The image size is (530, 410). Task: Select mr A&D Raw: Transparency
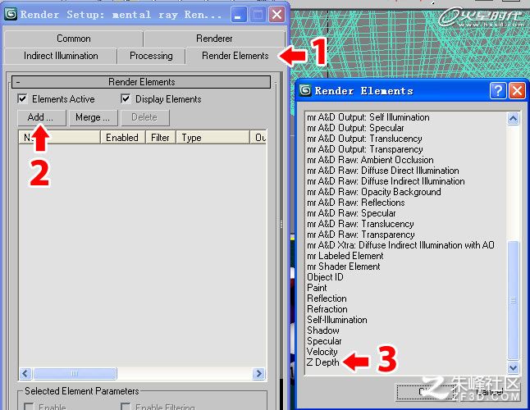(361, 235)
